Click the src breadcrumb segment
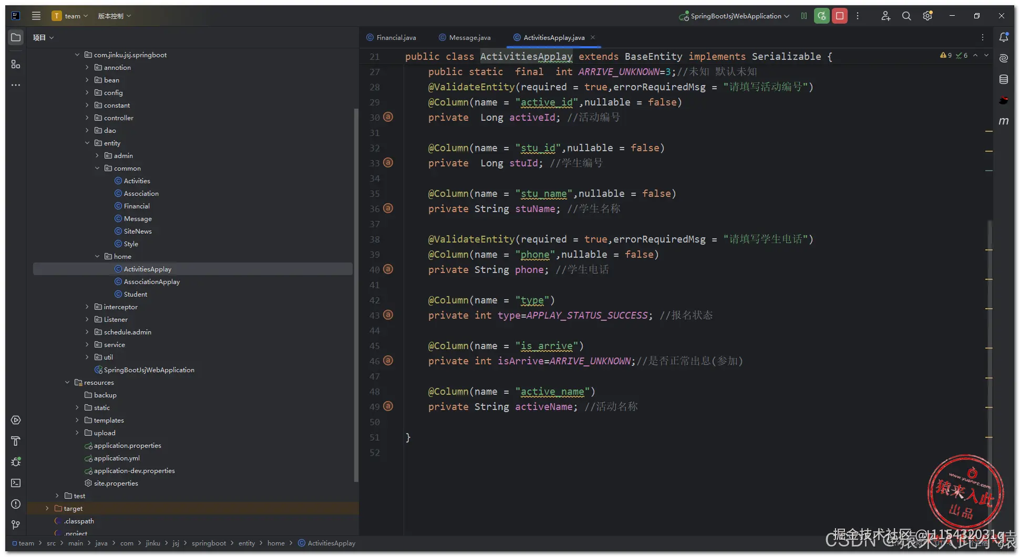The width and height of the screenshot is (1020, 557). pyautogui.click(x=51, y=543)
